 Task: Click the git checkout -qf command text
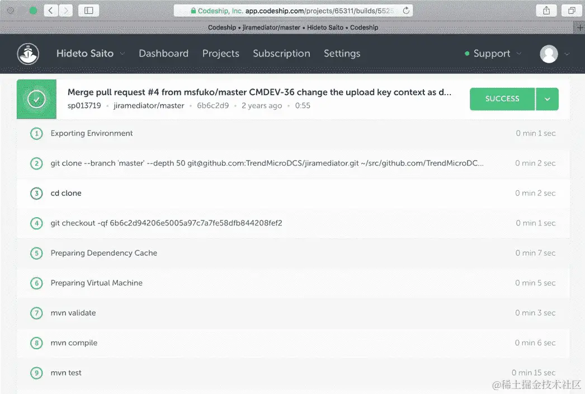coord(167,223)
